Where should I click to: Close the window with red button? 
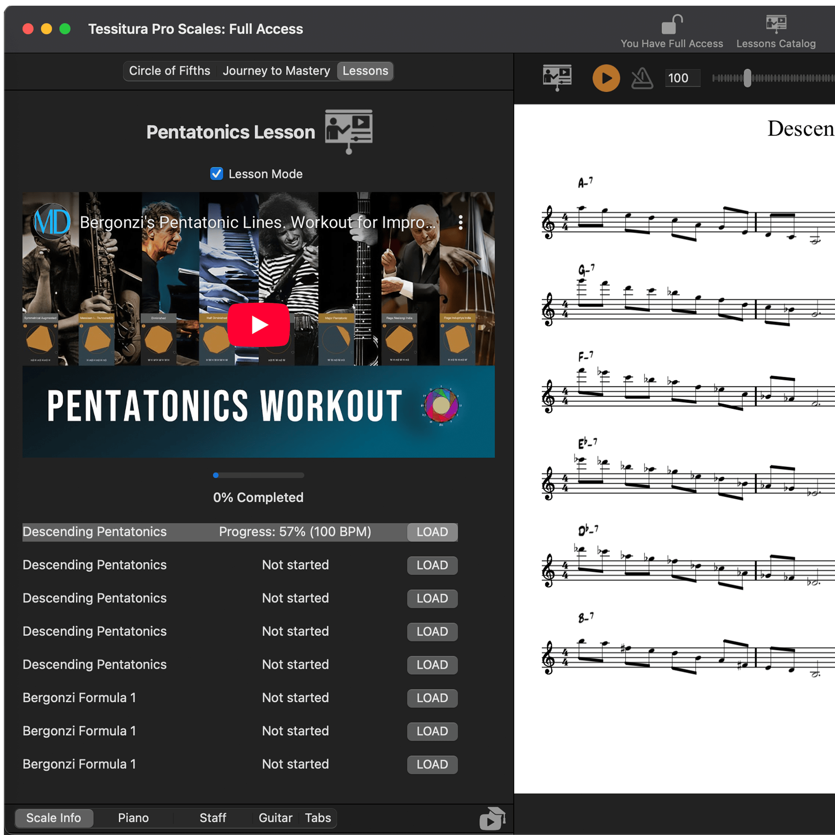[x=28, y=29]
